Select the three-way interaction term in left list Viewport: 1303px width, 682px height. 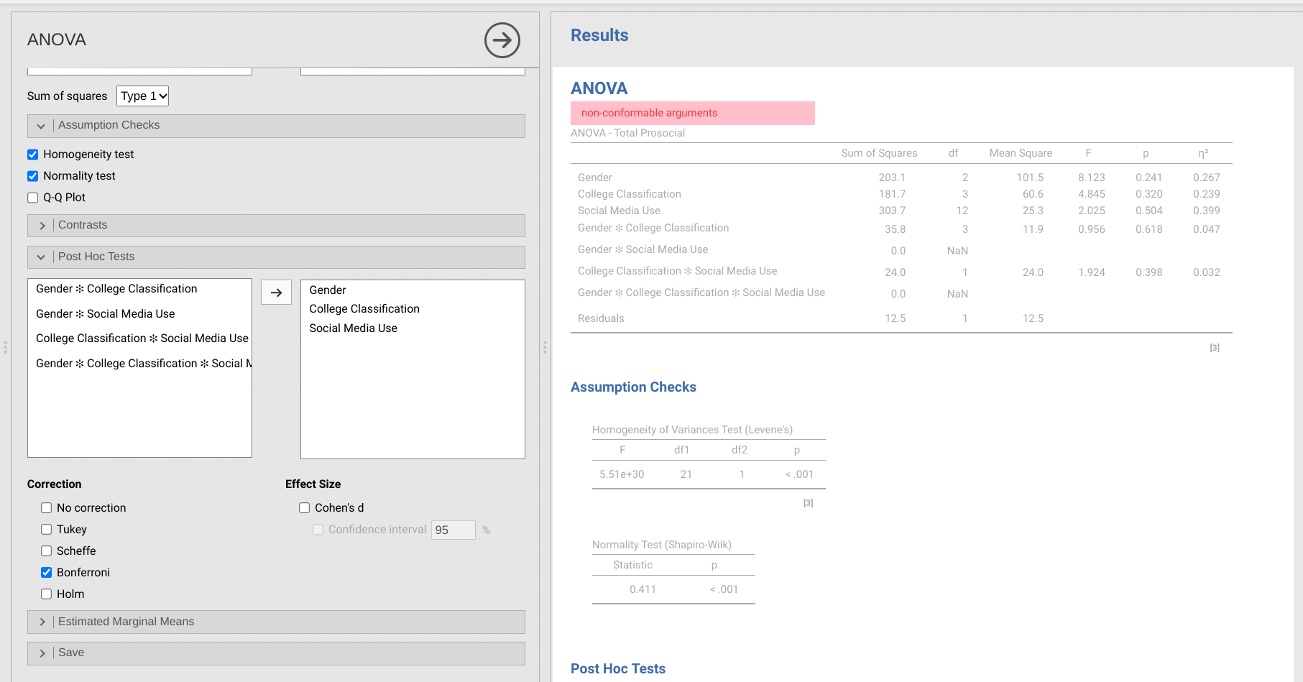[144, 364]
